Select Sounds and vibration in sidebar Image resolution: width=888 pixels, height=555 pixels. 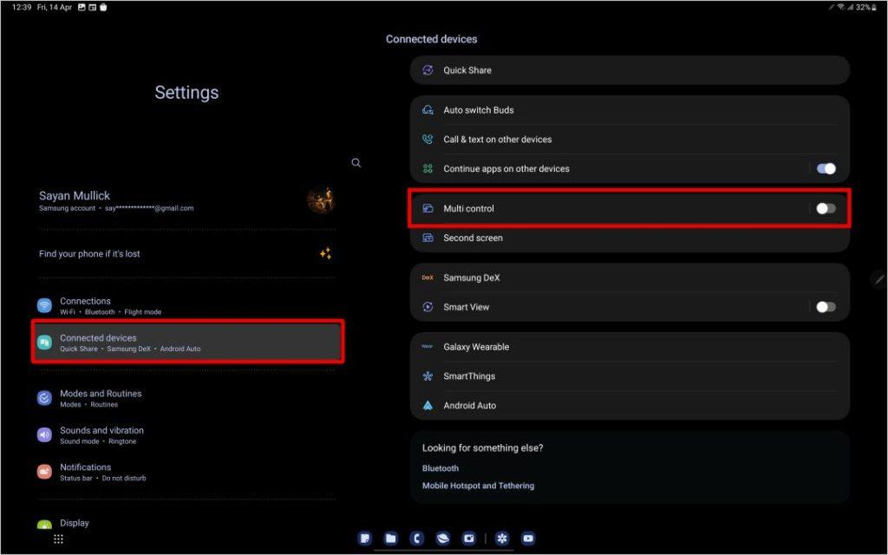(x=187, y=435)
